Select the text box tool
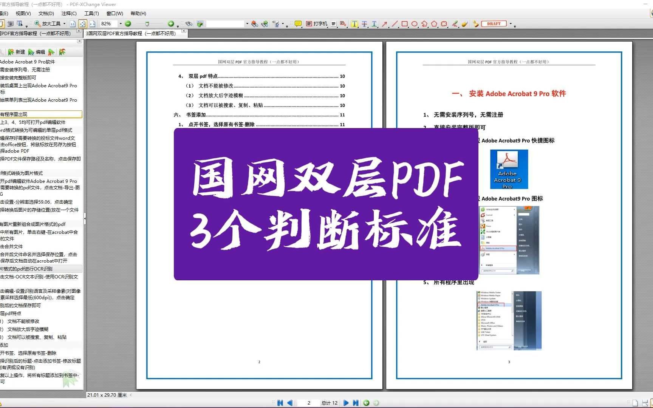The height and width of the screenshot is (408, 653). (333, 24)
